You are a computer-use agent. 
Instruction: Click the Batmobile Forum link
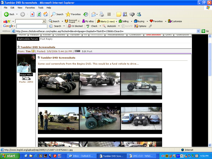click(x=28, y=39)
